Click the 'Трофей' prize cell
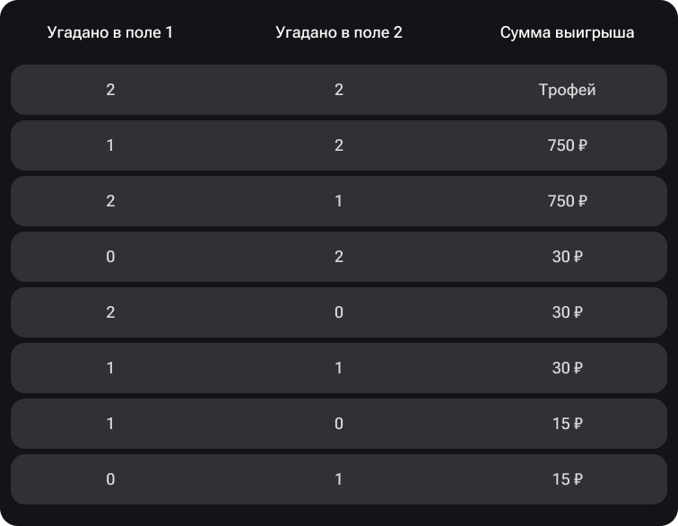The image size is (678, 526). click(x=567, y=90)
